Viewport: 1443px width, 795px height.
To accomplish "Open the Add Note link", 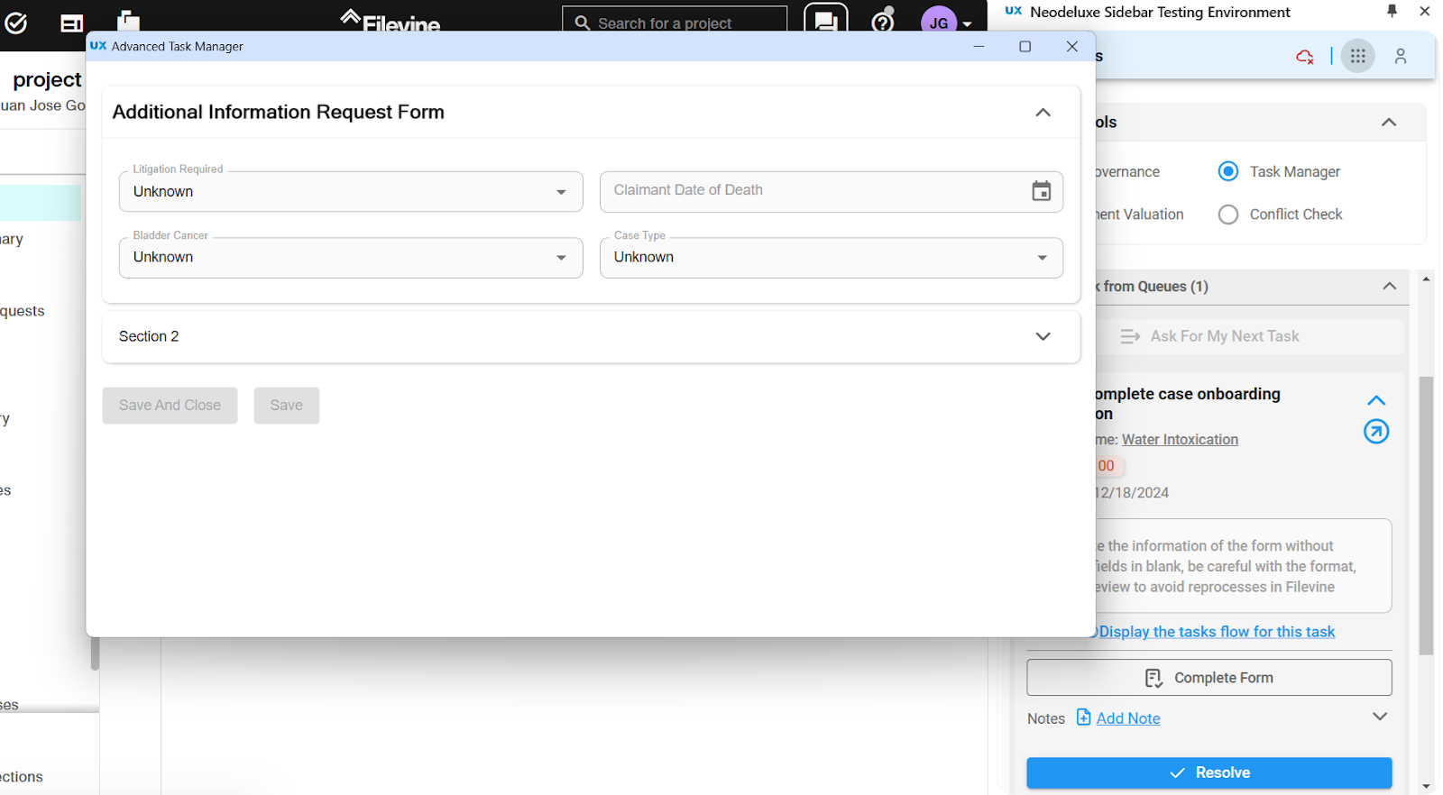I will point(1127,718).
